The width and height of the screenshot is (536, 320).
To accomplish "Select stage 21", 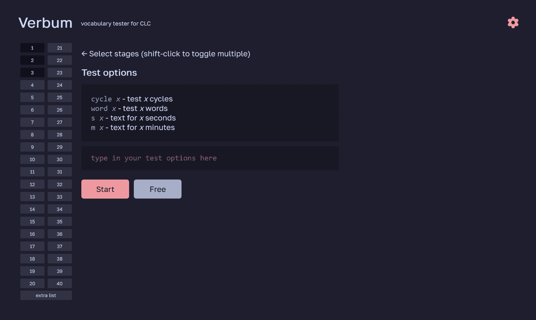I will pos(59,48).
